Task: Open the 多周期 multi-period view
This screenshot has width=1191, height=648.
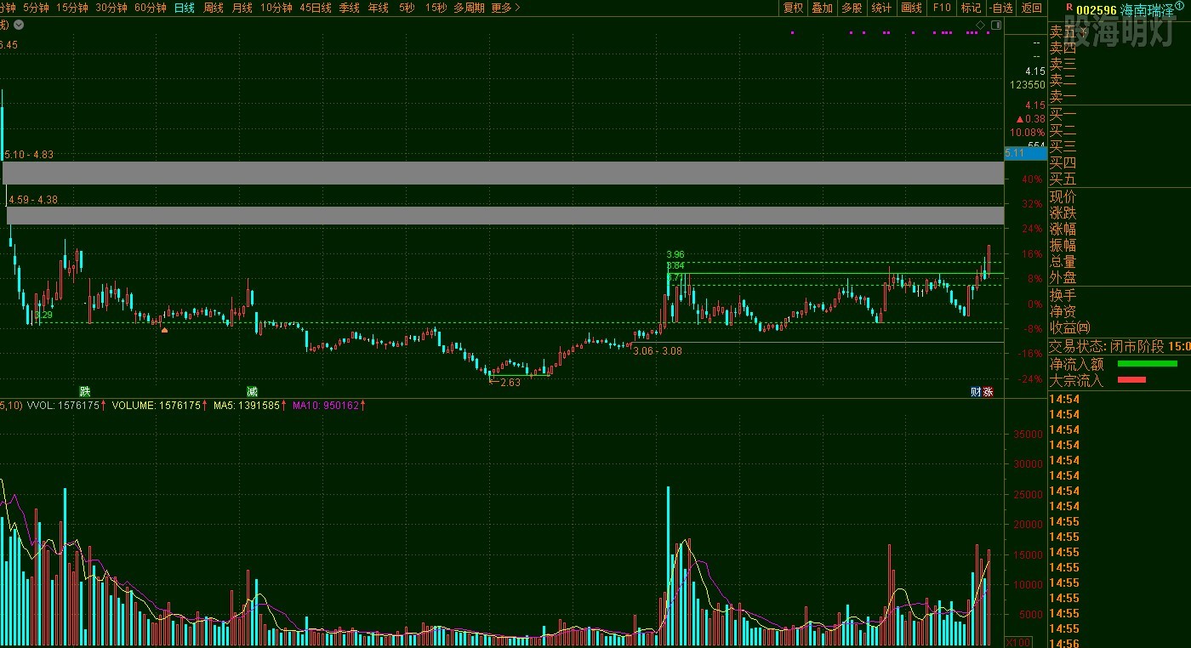Action: click(469, 8)
